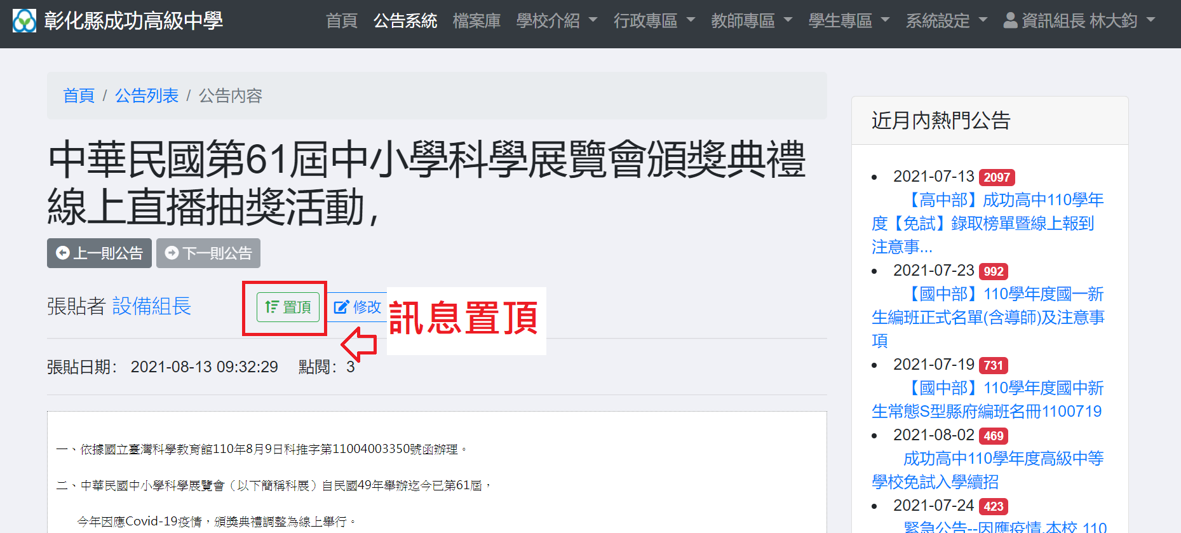This screenshot has height=533, width=1181.
Task: Expand the 教師專區 dropdown
Action: 752,21
